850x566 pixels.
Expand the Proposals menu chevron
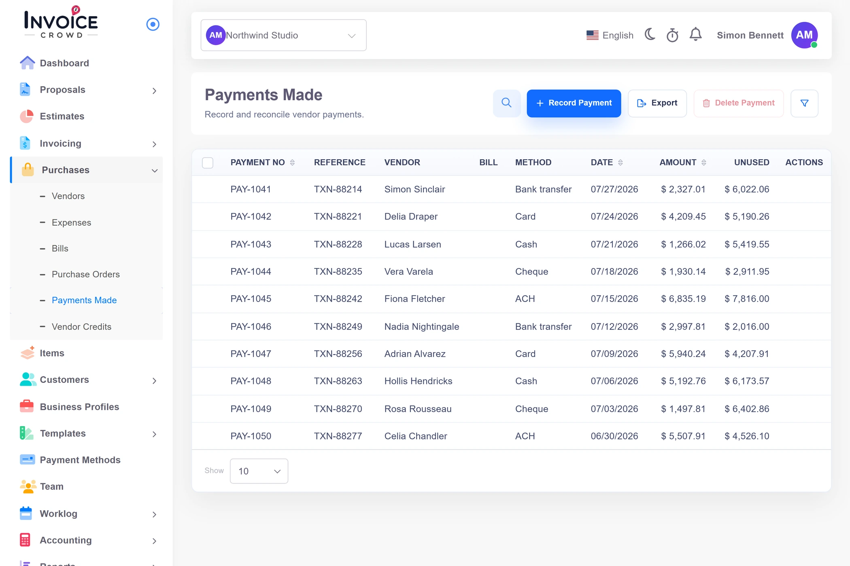click(154, 91)
